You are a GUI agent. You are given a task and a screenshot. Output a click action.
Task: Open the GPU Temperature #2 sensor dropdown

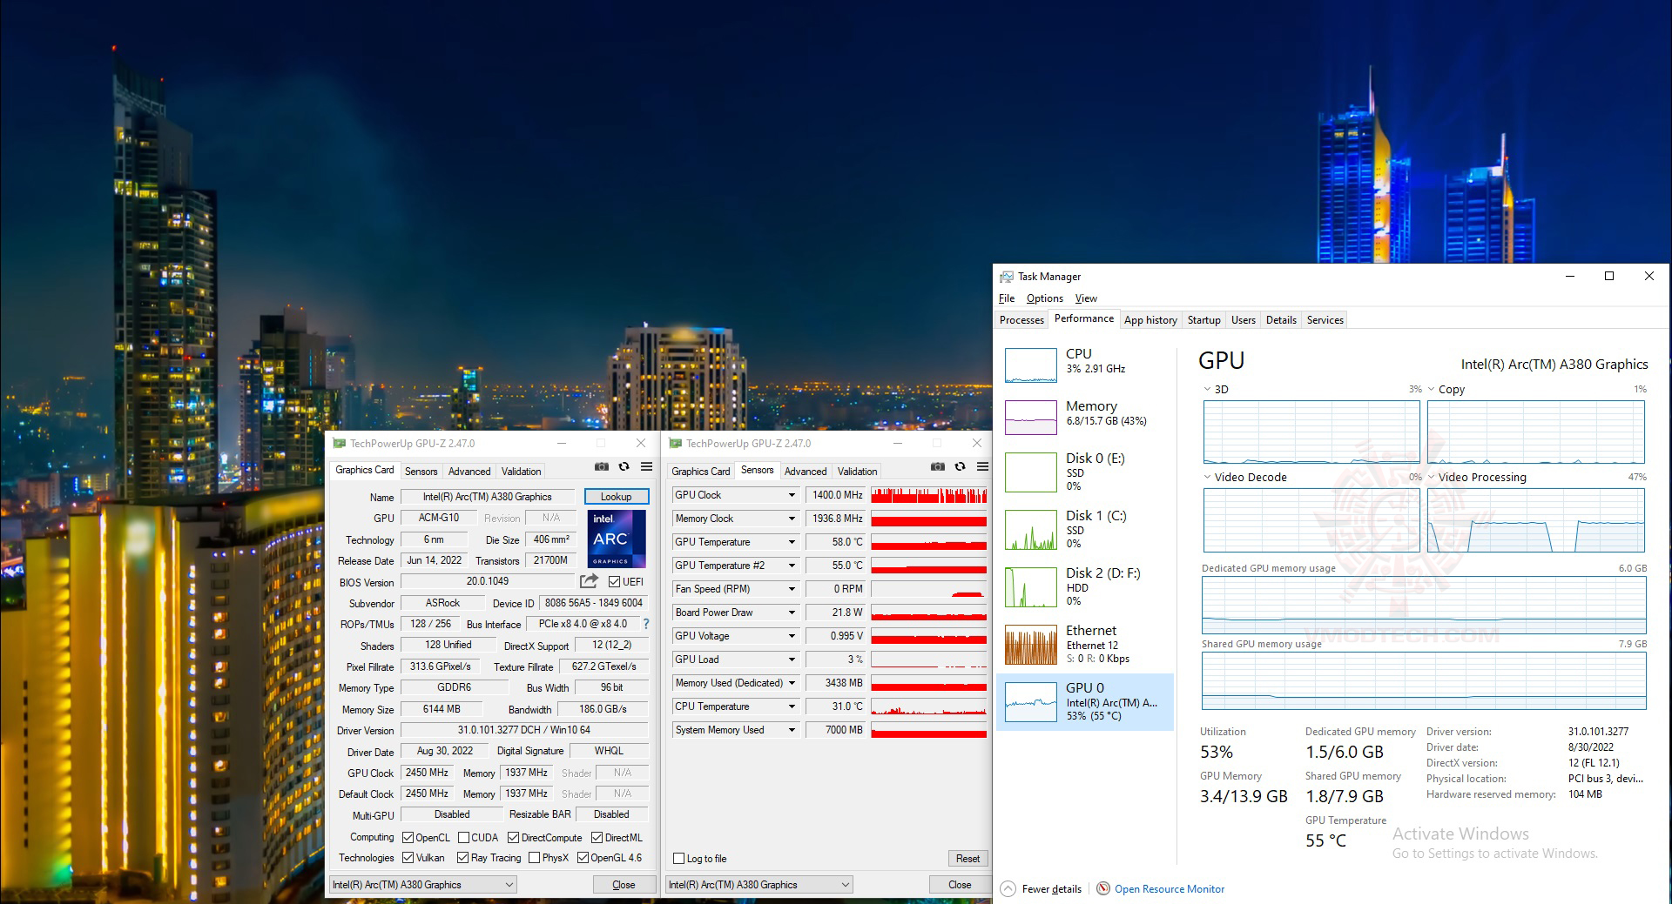[792, 566]
